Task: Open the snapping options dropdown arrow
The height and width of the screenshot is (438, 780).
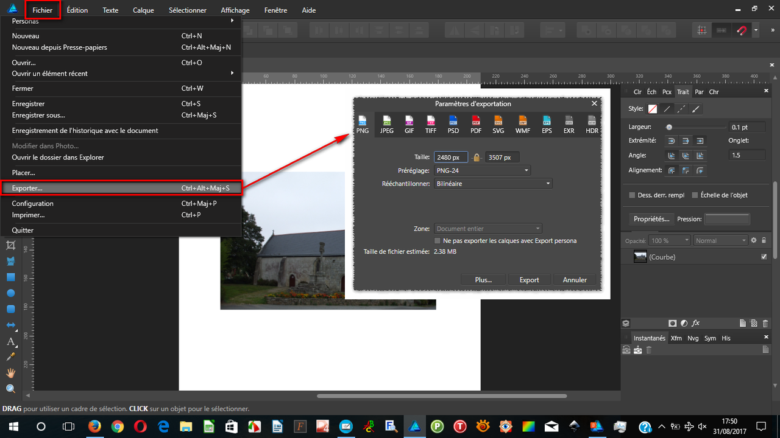Action: pyautogui.click(x=756, y=30)
